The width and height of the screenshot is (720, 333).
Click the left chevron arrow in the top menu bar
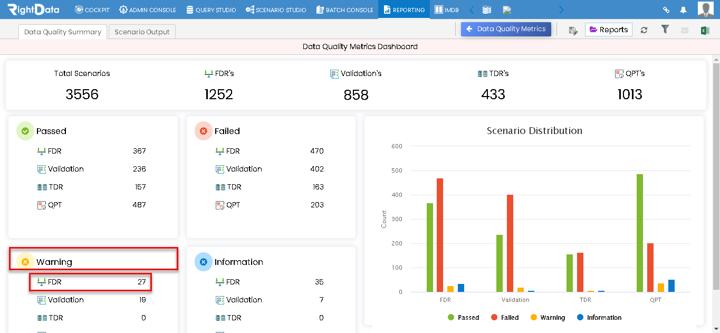coord(472,9)
